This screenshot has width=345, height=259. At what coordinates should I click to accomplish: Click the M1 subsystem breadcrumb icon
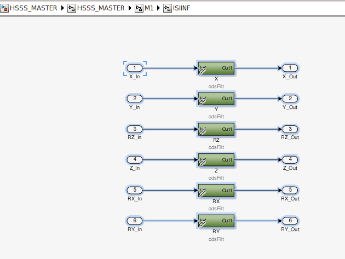click(x=139, y=8)
